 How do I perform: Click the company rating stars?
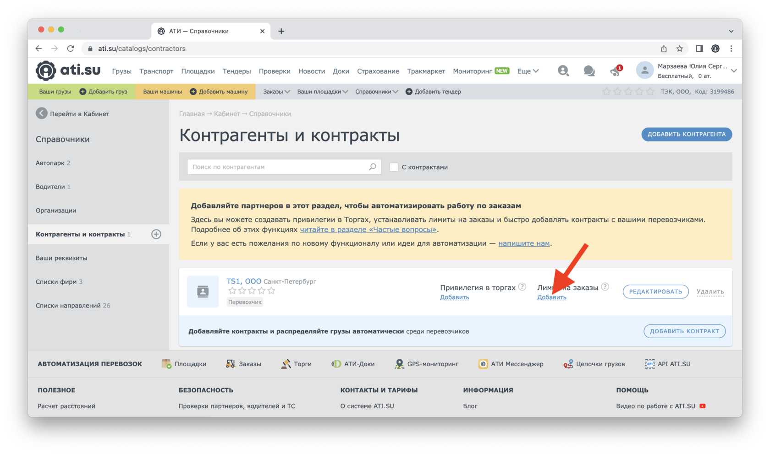[x=628, y=92]
